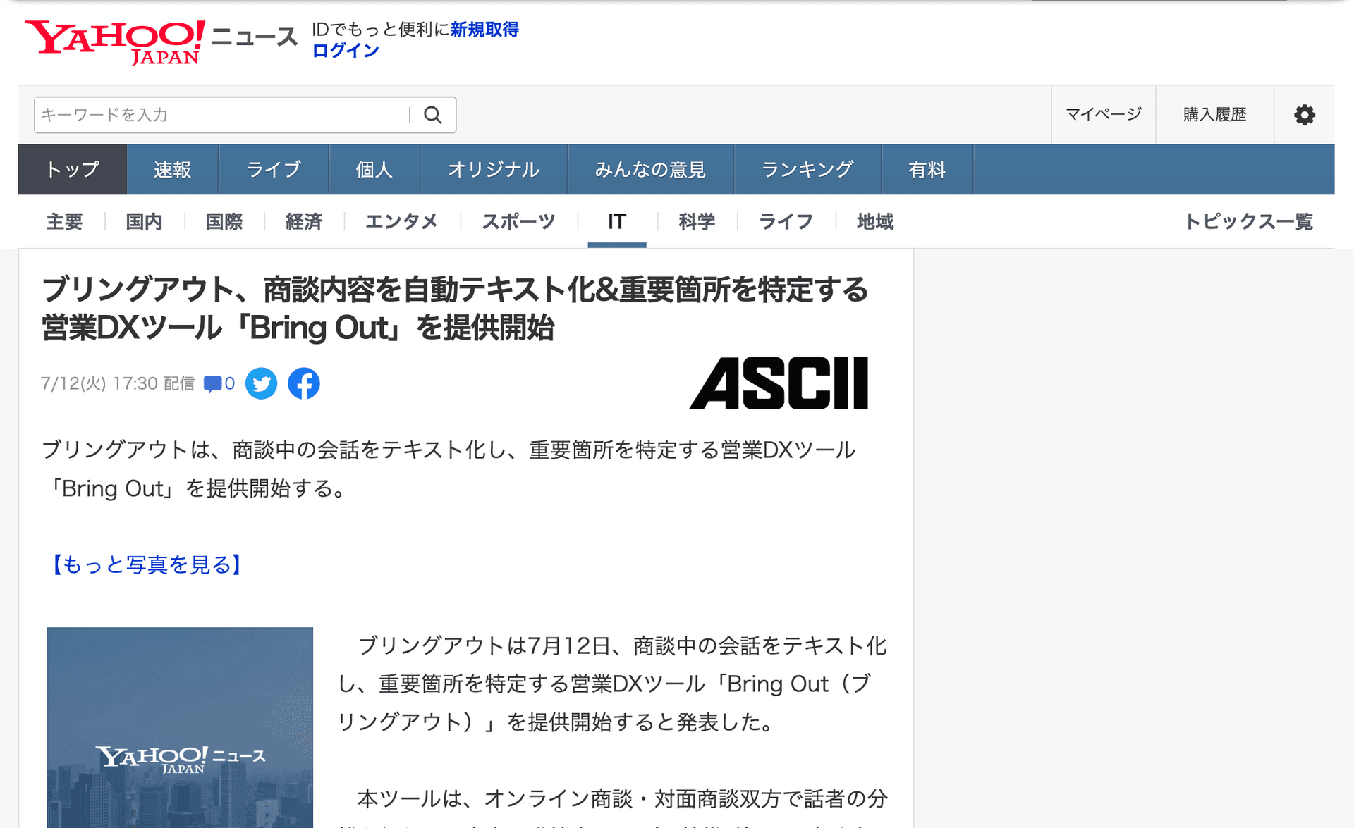Select the ランキング tab
Screen dimensions: 1354x828
[x=807, y=170]
